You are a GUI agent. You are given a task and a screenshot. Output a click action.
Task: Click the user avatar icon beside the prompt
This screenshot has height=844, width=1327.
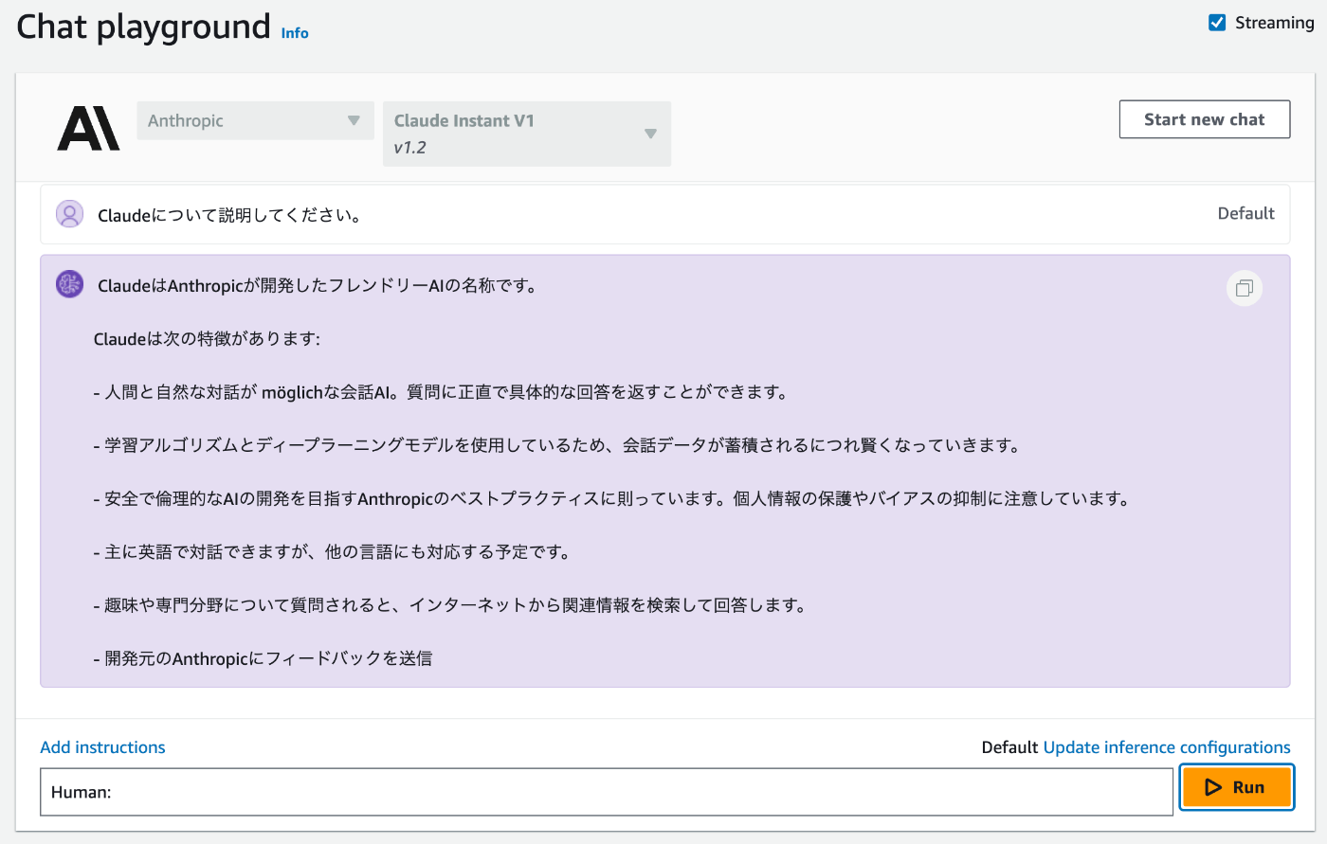[69, 214]
